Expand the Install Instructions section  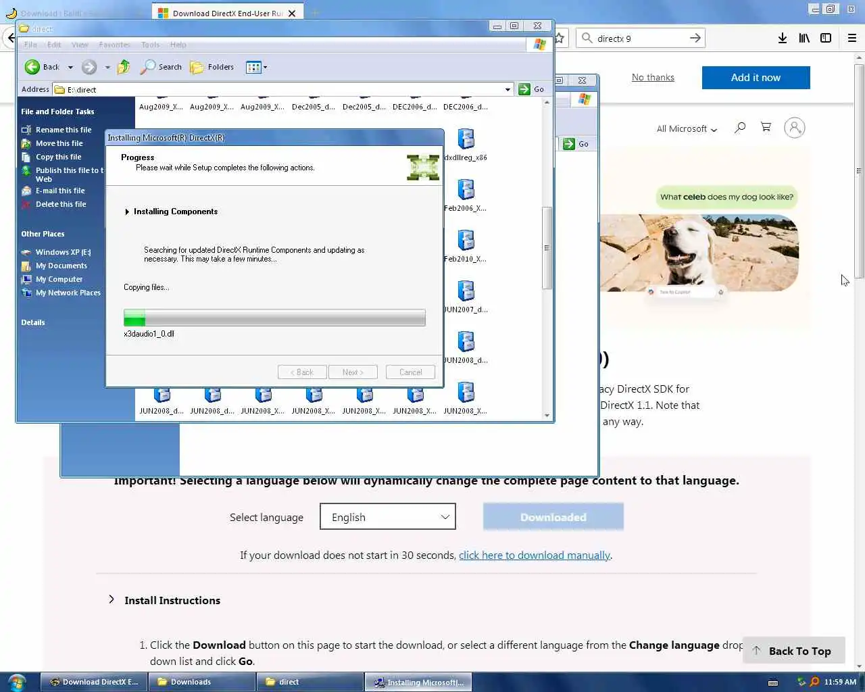pos(165,600)
